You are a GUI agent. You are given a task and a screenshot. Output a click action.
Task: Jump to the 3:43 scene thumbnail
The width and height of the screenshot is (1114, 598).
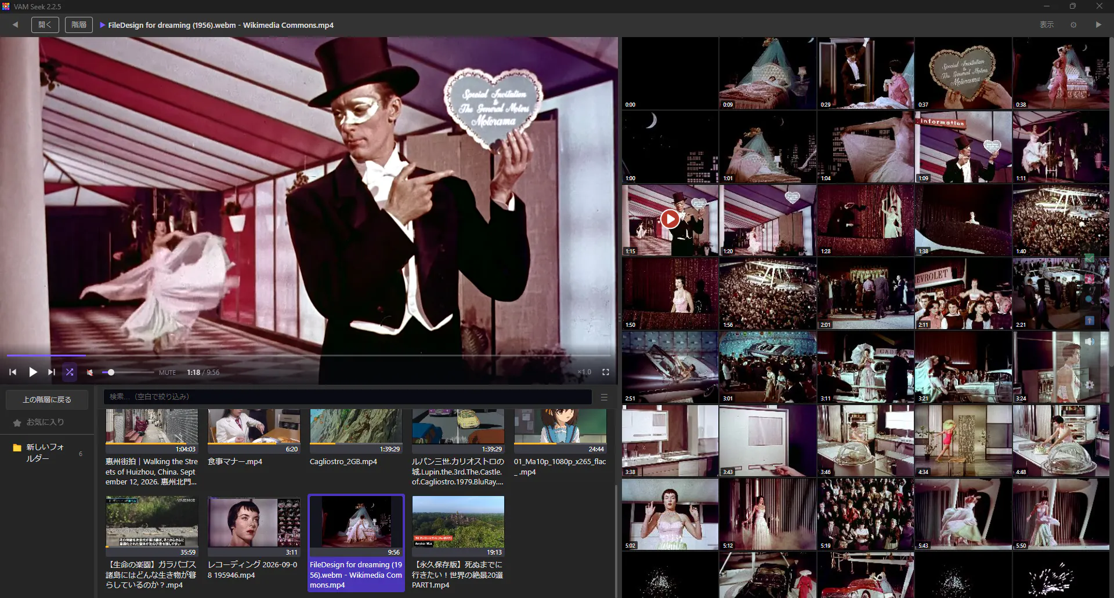point(768,440)
